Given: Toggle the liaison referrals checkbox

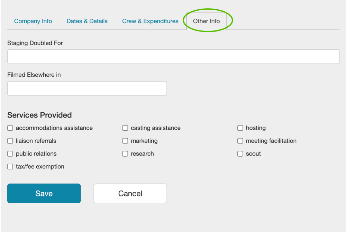Looking at the screenshot, I should [10, 141].
